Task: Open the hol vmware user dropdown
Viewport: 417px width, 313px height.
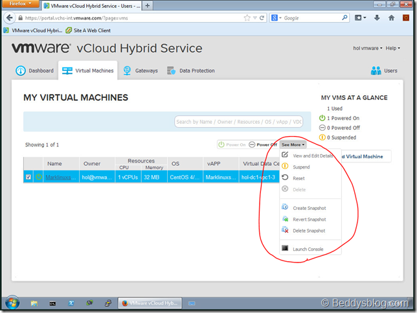Action: click(368, 48)
